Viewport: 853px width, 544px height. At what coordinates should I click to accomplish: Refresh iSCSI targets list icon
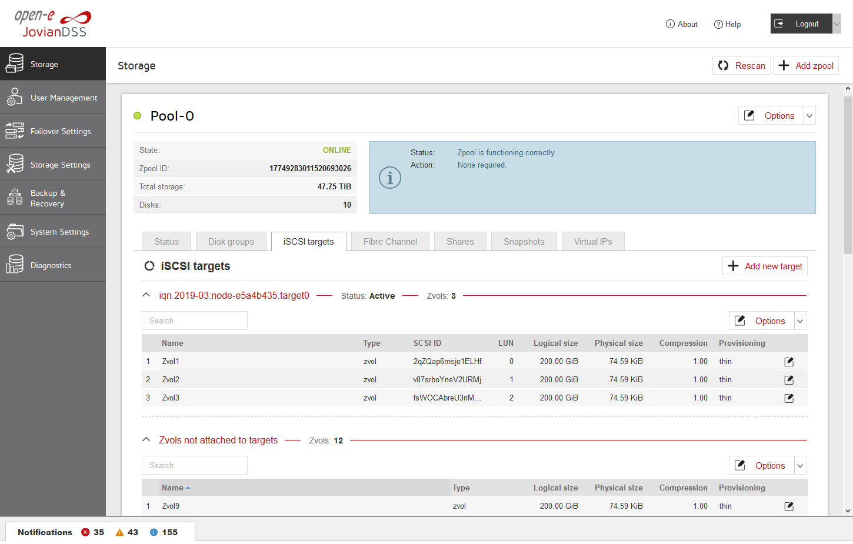click(149, 266)
